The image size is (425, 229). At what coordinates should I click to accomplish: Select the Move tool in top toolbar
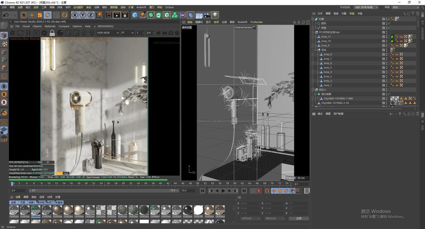32,15
